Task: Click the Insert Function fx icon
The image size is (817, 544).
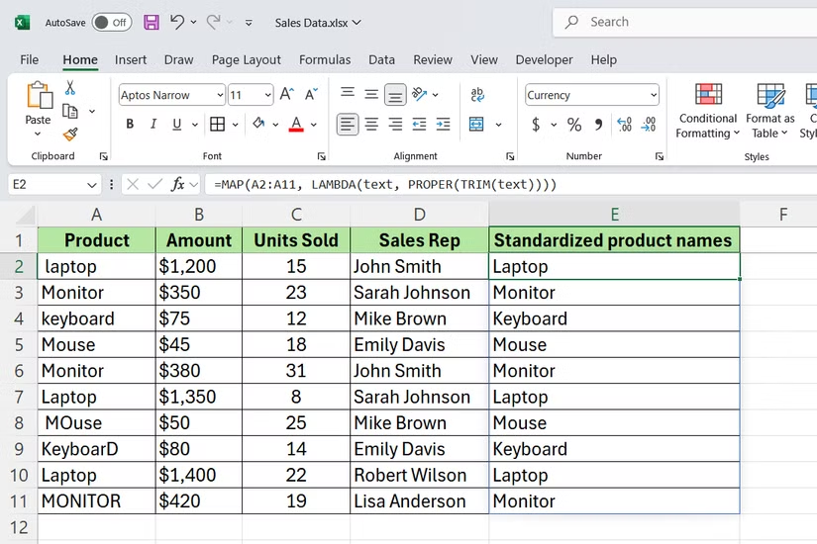Action: (x=178, y=184)
